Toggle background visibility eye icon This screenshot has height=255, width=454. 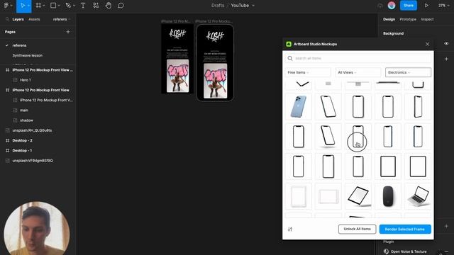click(x=446, y=44)
